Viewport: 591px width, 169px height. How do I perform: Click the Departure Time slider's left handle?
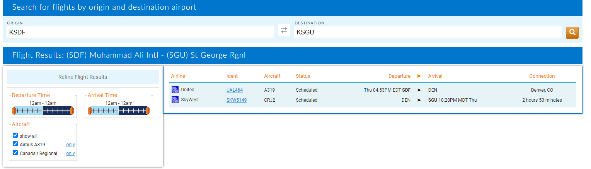click(x=14, y=111)
